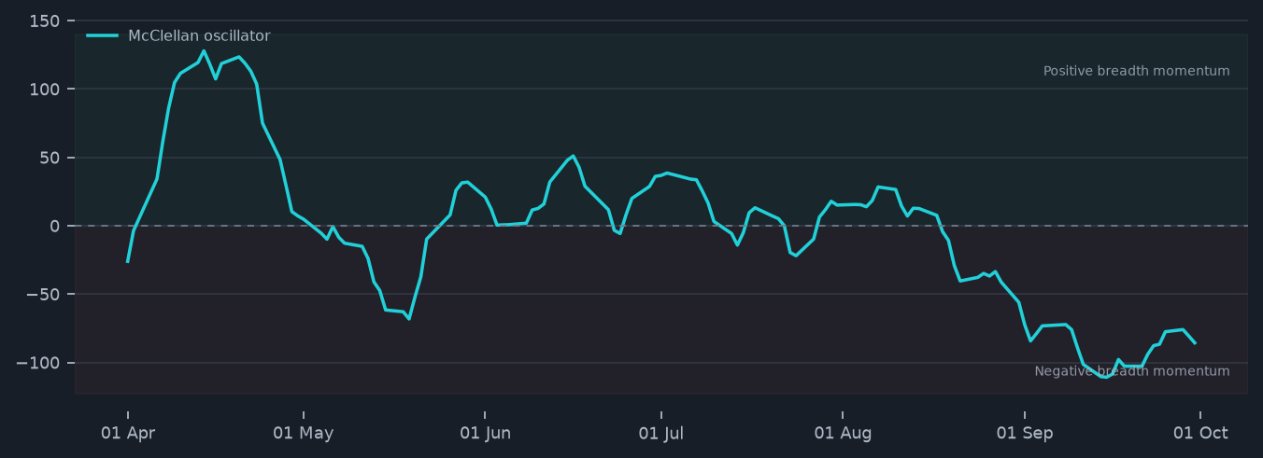
Task: Click the 01 Oct x-axis label
Action: click(1200, 433)
